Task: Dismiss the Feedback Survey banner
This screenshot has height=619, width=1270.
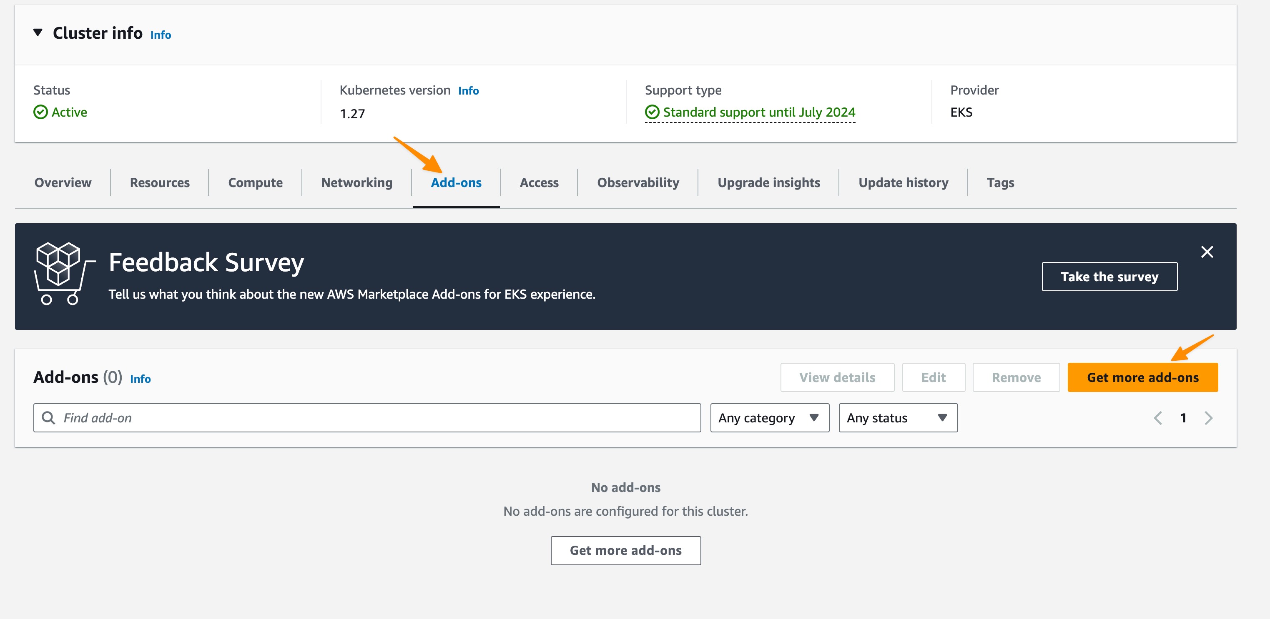Action: pyautogui.click(x=1207, y=252)
